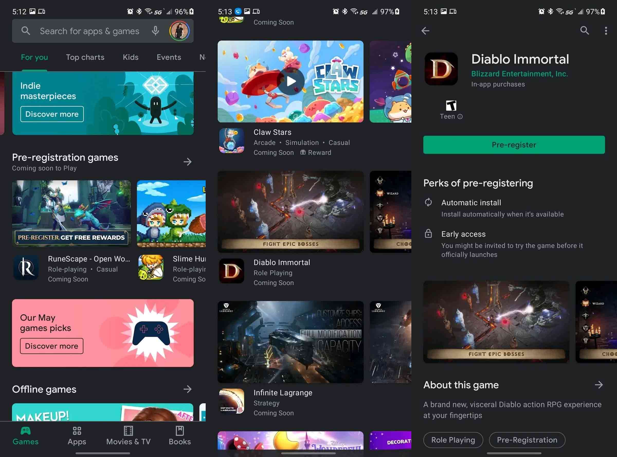Tap the back arrow on Diablo Immortal page

[x=425, y=31]
